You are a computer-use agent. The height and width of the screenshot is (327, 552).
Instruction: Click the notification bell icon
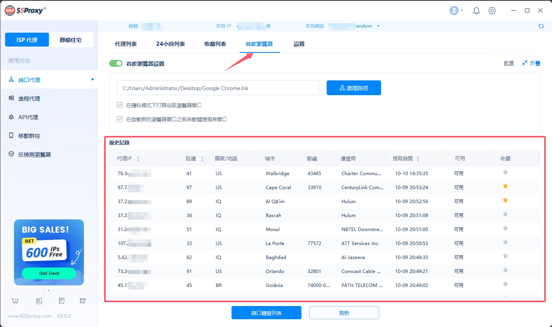click(x=476, y=11)
